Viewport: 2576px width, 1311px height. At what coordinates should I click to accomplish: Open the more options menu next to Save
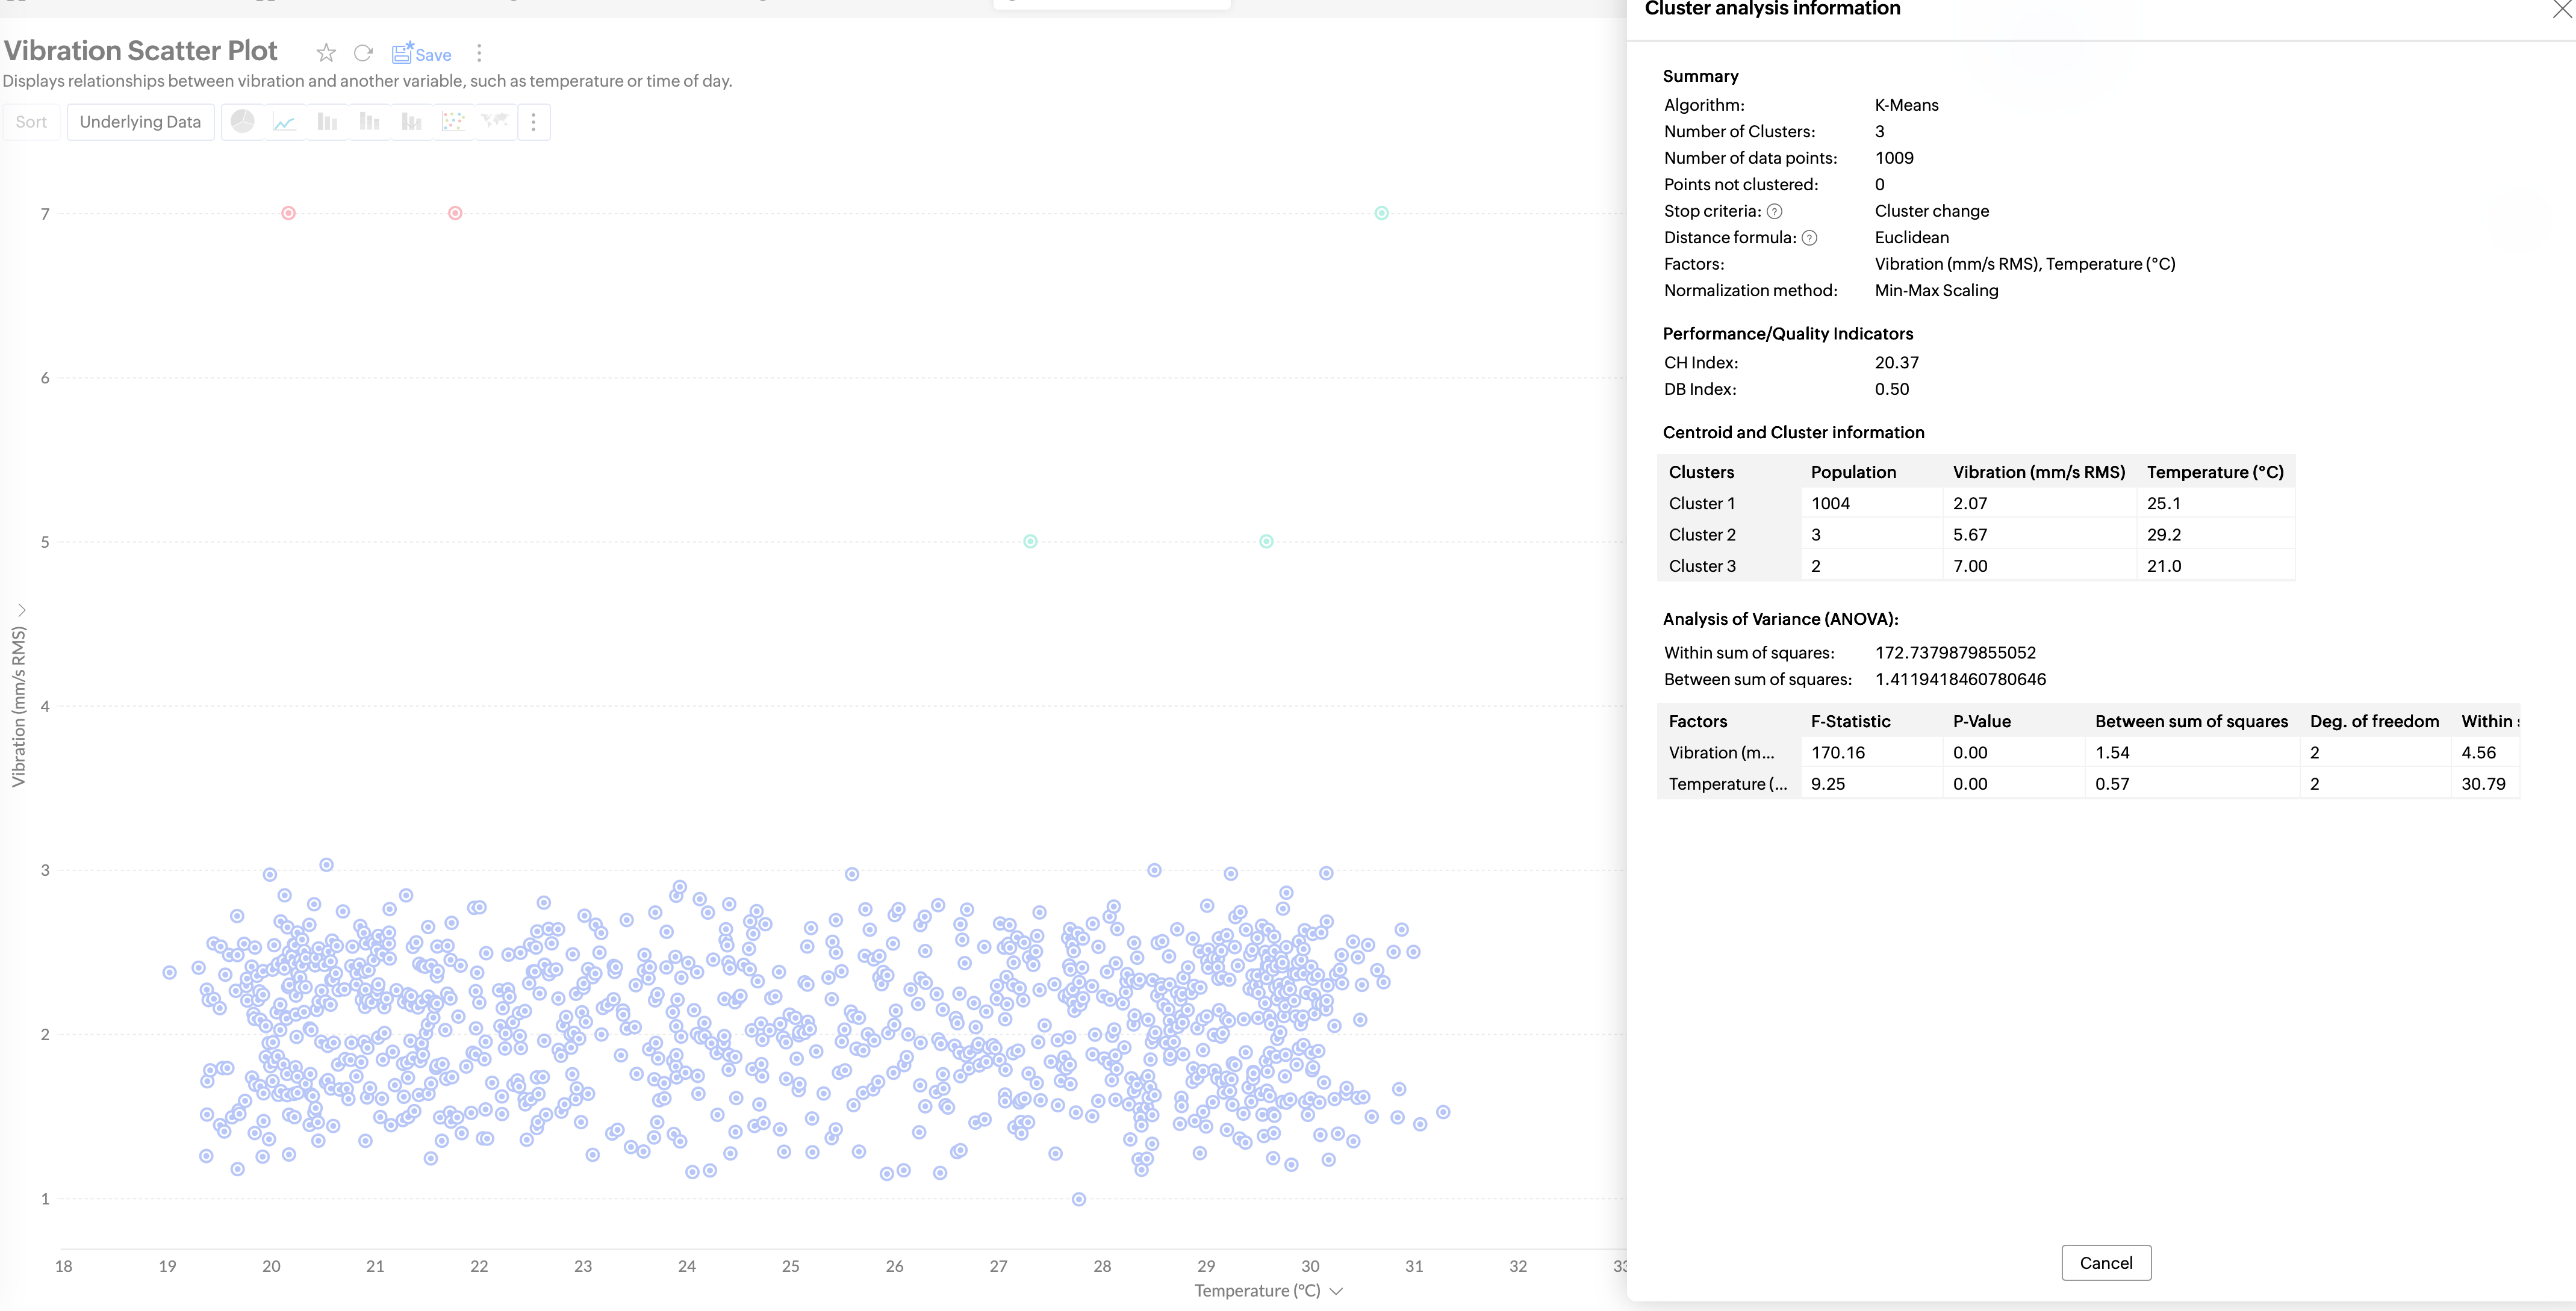coord(479,53)
